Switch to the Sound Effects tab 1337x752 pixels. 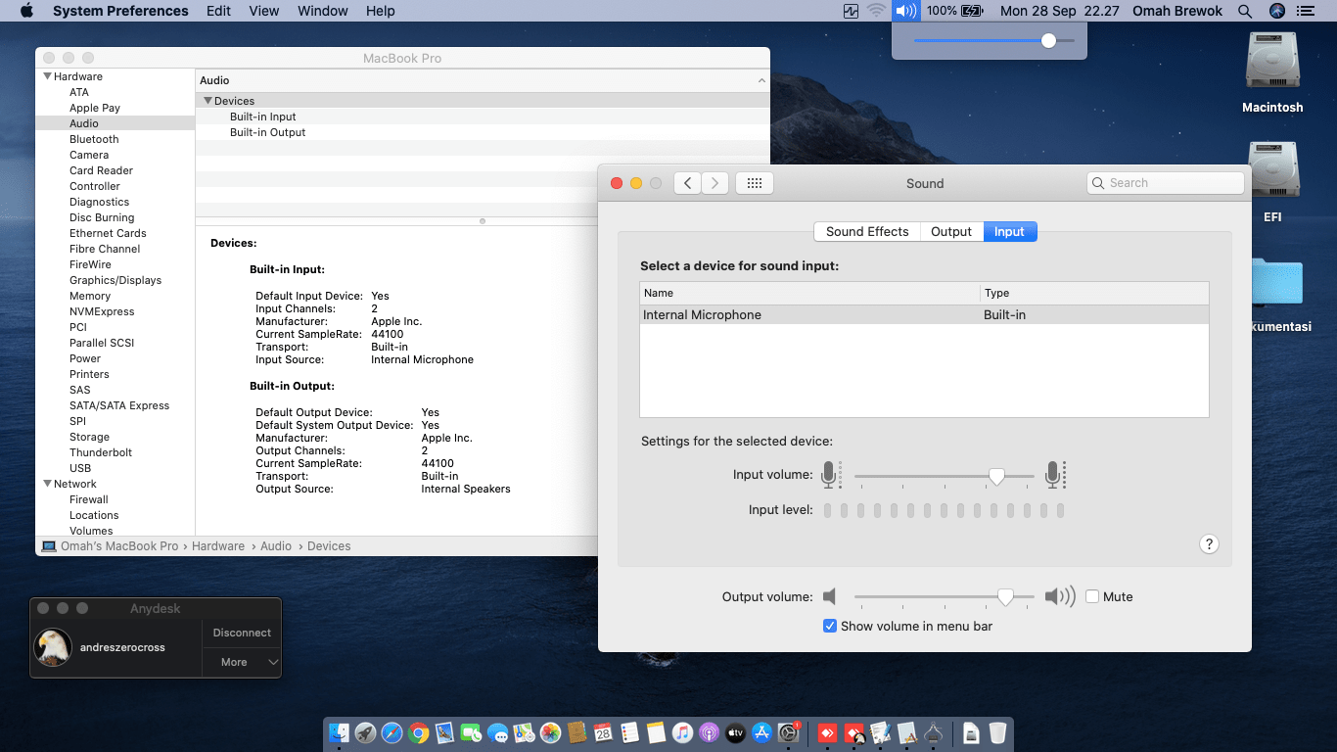point(867,231)
